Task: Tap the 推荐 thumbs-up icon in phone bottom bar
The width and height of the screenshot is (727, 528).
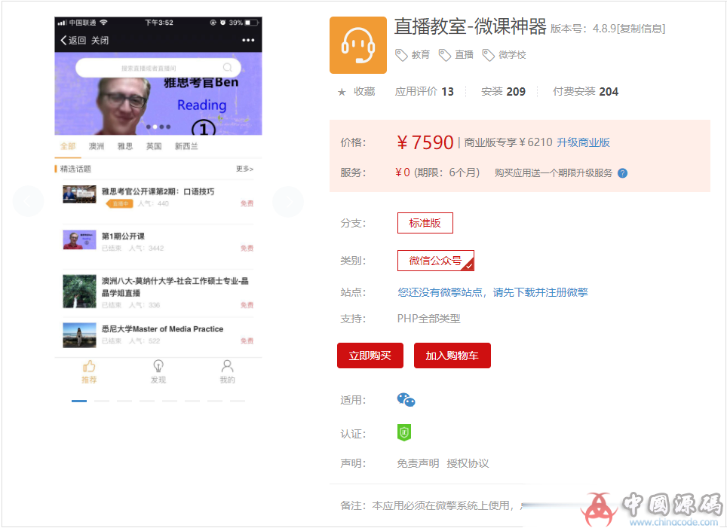Action: coord(89,366)
